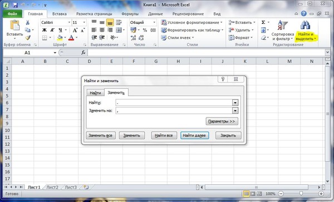
Task: Align cell text right
Action: (x=110, y=30)
